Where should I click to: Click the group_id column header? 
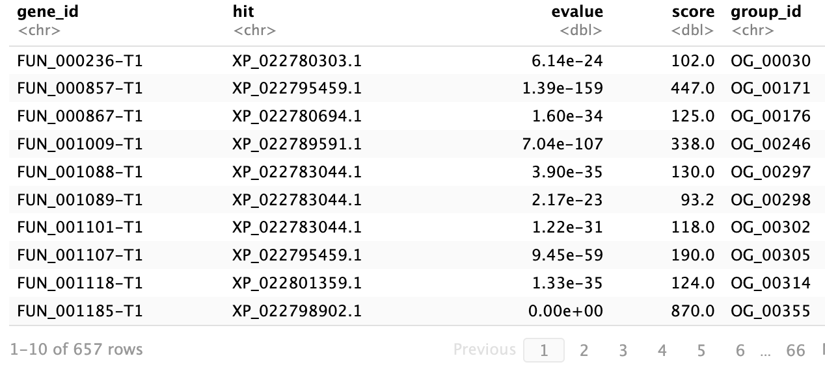coord(766,12)
